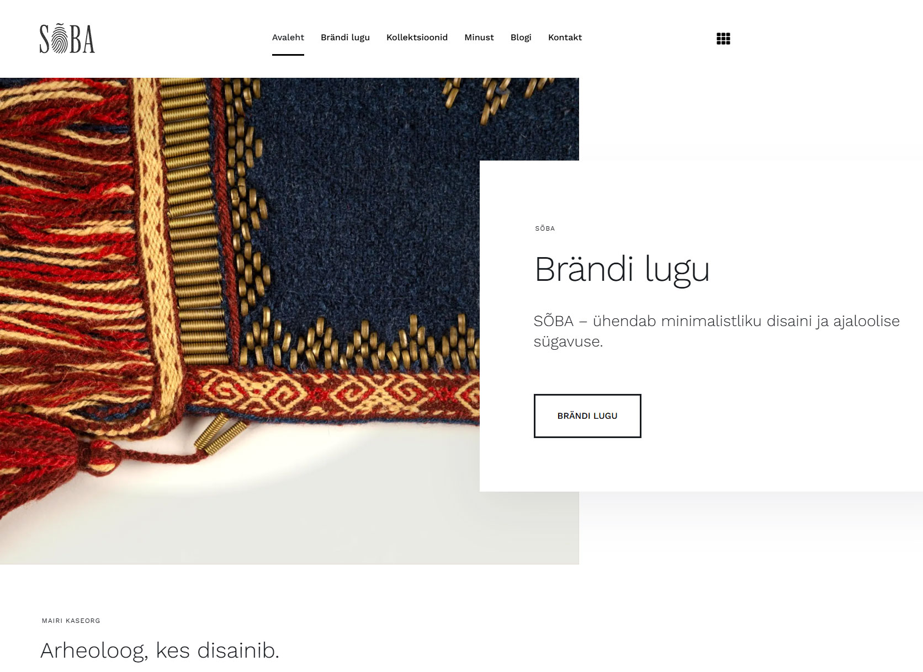Click the Arheoloog, kes disainib heading
This screenshot has height=672, width=923.
tap(160, 650)
